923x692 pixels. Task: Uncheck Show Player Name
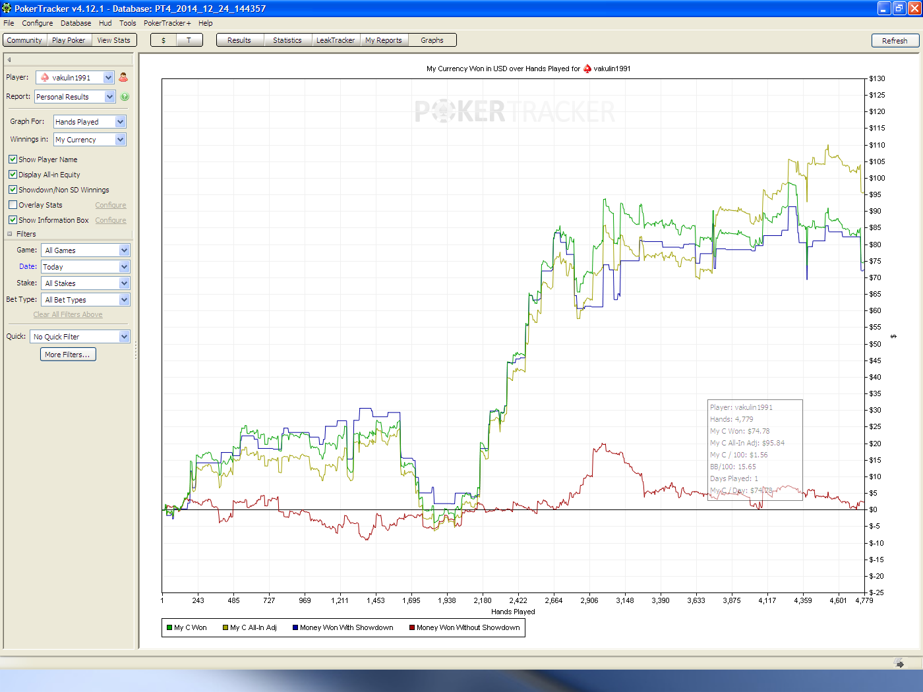13,159
